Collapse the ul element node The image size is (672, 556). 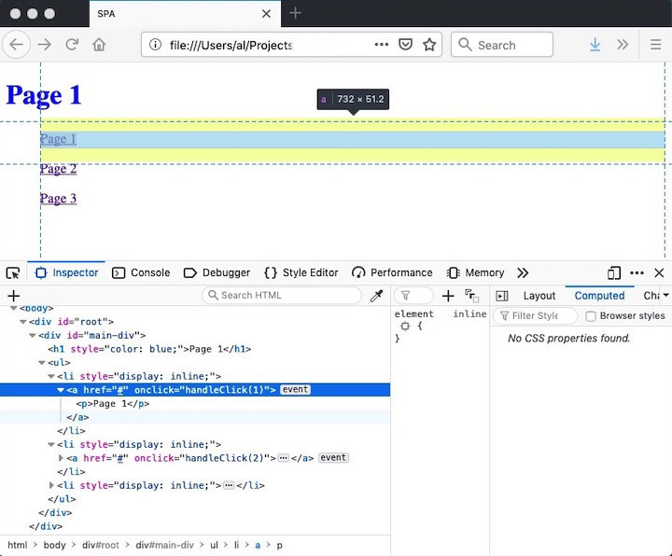pos(42,363)
